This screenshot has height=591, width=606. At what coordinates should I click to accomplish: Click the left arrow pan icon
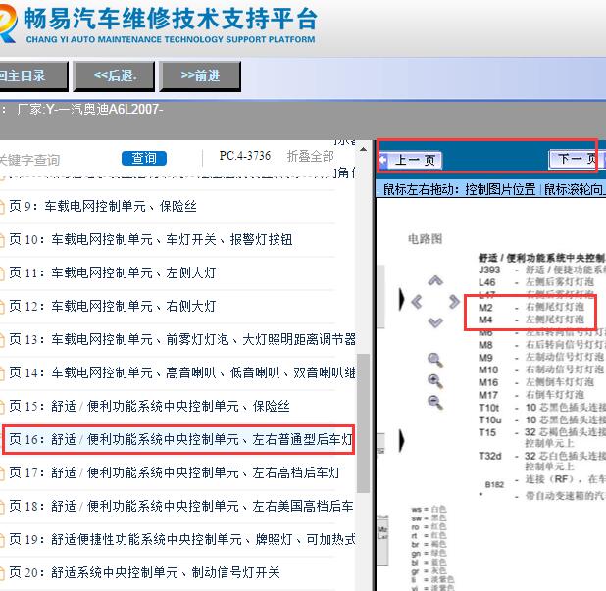(417, 301)
